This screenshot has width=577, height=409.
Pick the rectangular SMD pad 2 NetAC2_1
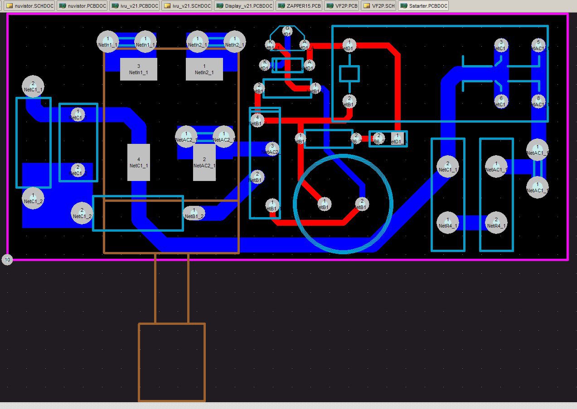(204, 162)
